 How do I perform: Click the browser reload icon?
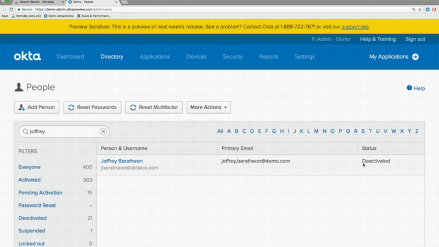click(12, 9)
